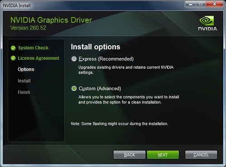This screenshot has height=167, width=226.
Task: Click the Install options heading
Action: [96, 47]
